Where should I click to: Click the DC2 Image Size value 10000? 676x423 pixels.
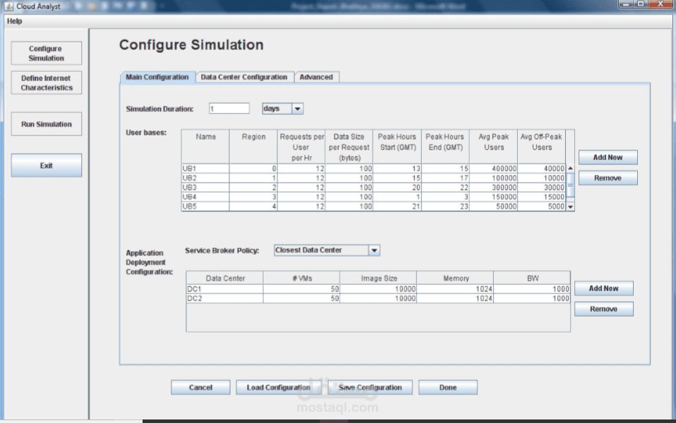(378, 298)
